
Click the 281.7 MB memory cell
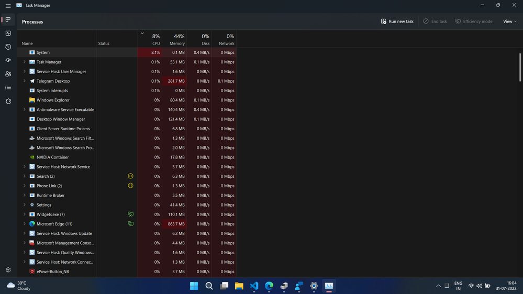tap(174, 81)
